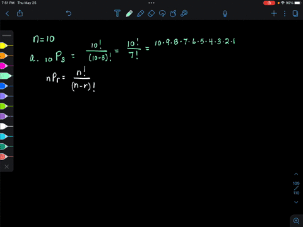The width and height of the screenshot is (303, 227).
Task: Start audio recording with microphone icon
Action: pos(225,14)
